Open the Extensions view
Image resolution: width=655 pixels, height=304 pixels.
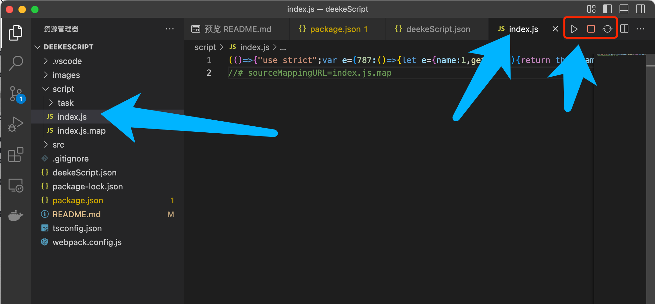coord(16,155)
